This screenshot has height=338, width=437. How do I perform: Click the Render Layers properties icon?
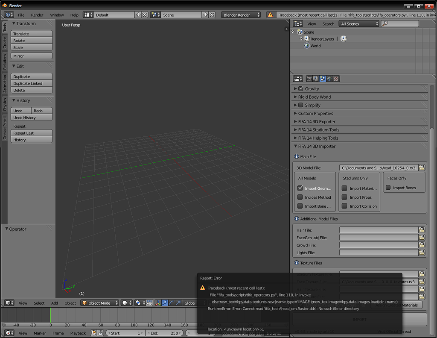[316, 79]
